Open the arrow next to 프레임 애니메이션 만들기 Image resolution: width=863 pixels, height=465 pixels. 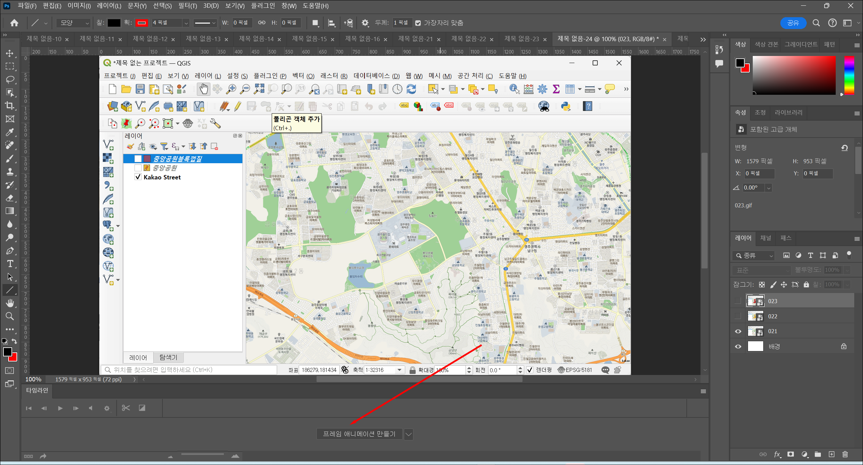click(x=408, y=434)
